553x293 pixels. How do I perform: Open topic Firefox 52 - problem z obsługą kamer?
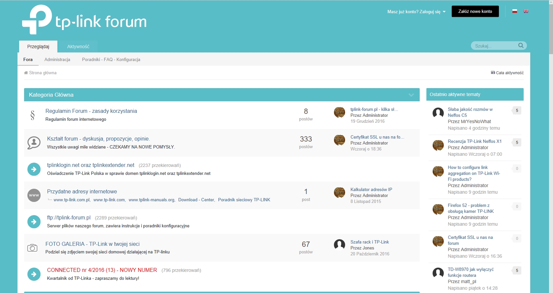click(471, 208)
